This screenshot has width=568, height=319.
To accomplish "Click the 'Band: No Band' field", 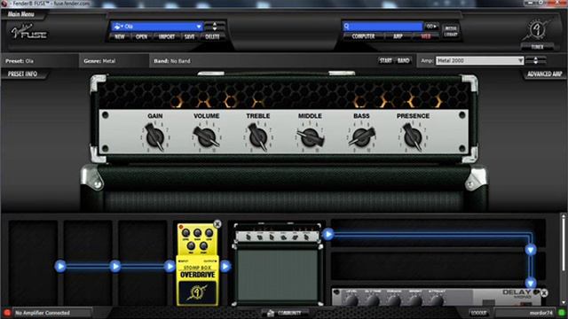I will pyautogui.click(x=172, y=61).
